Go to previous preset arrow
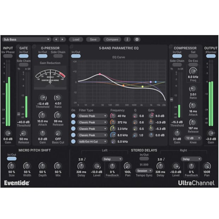The height and width of the screenshot is (219, 219). click(56, 40)
